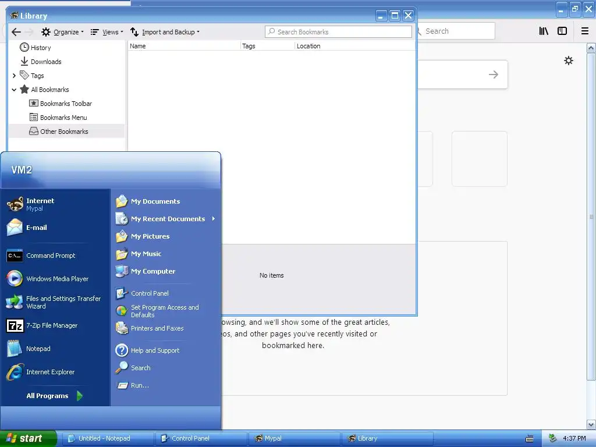Open Search from Start menu
Image resolution: width=596 pixels, height=447 pixels.
pyautogui.click(x=133, y=368)
